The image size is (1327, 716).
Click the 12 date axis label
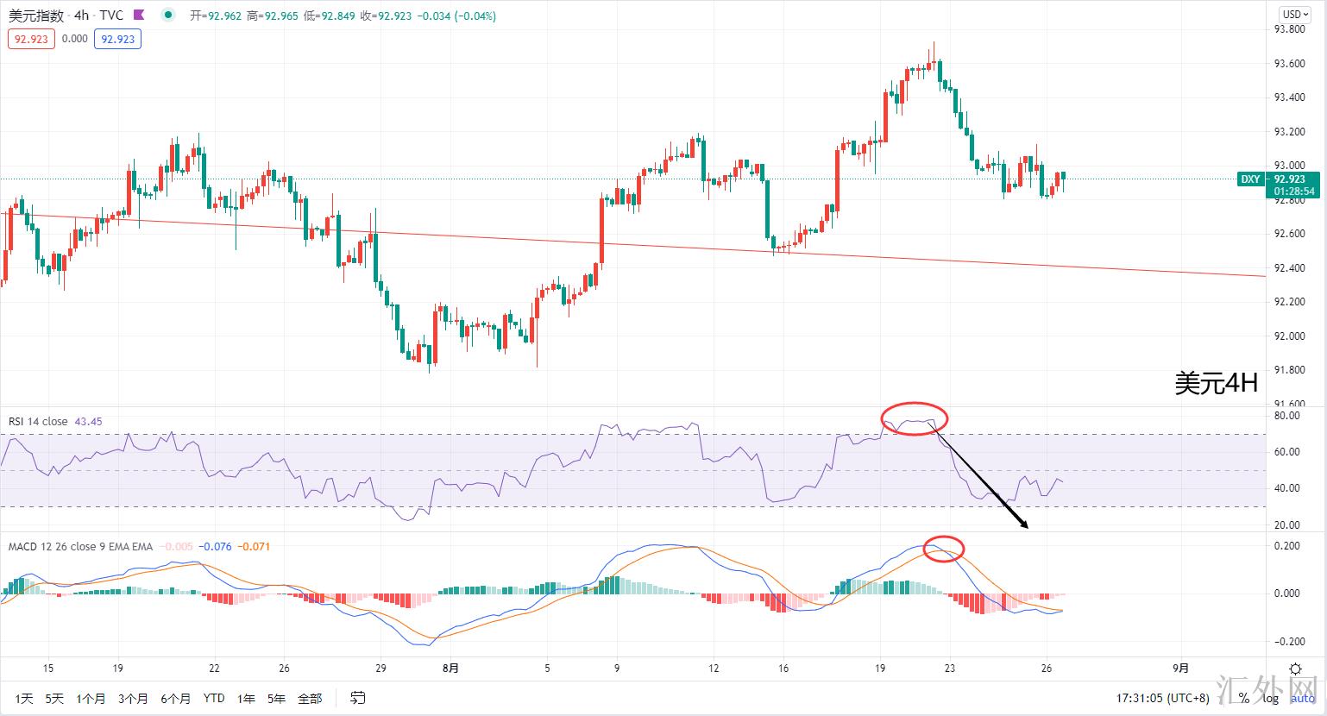(714, 668)
